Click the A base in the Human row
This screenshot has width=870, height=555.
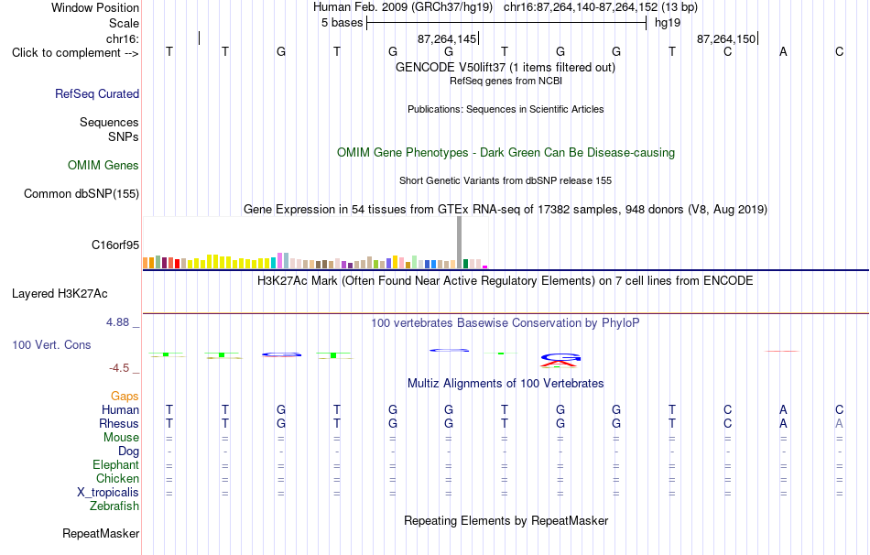click(783, 409)
